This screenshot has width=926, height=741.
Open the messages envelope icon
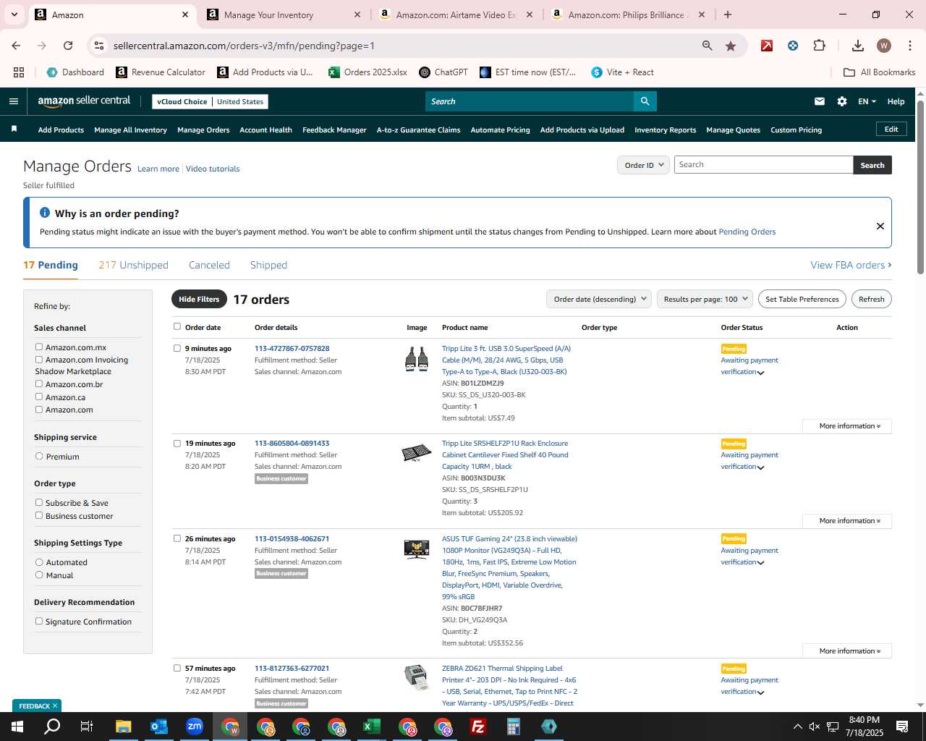point(820,101)
